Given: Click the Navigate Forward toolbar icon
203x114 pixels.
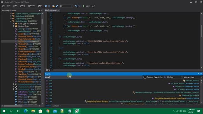Looking at the screenshot, I should point(49,6).
